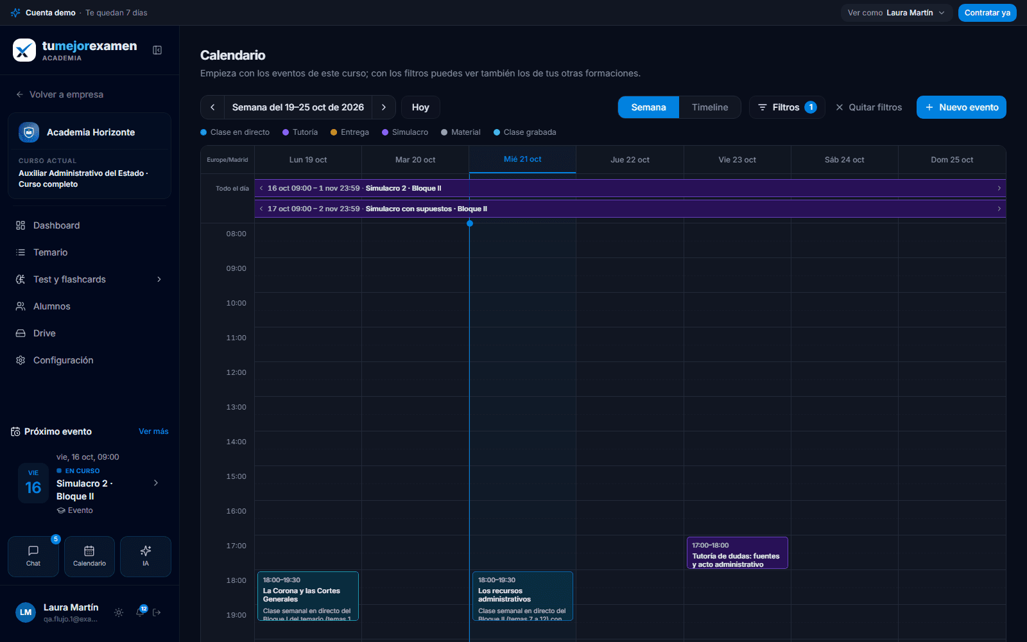Viewport: 1027px width, 642px height.
Task: Click Simulacro legend label
Action: pyautogui.click(x=410, y=132)
